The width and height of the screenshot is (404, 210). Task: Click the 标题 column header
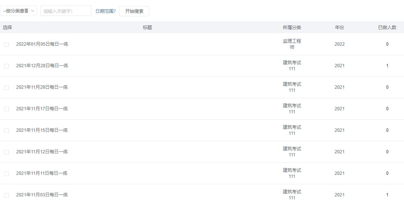coord(147,28)
